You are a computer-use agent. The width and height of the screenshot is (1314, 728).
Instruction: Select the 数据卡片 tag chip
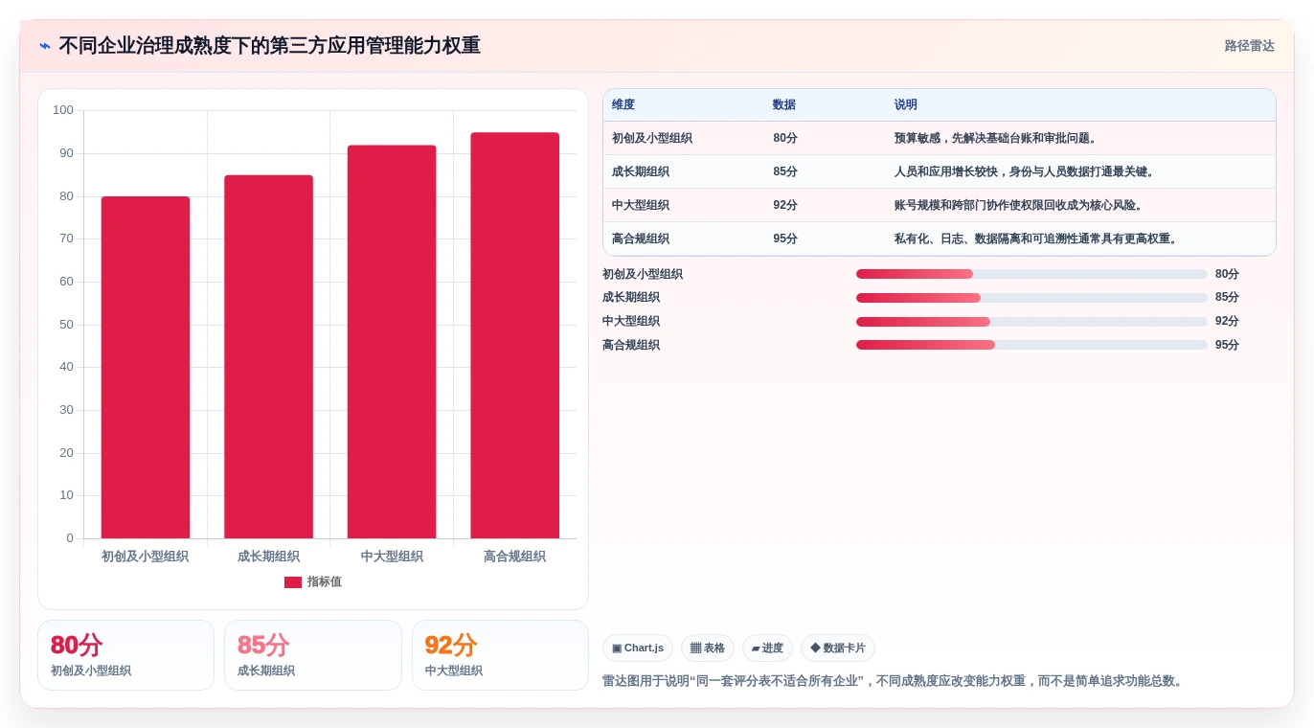point(838,648)
